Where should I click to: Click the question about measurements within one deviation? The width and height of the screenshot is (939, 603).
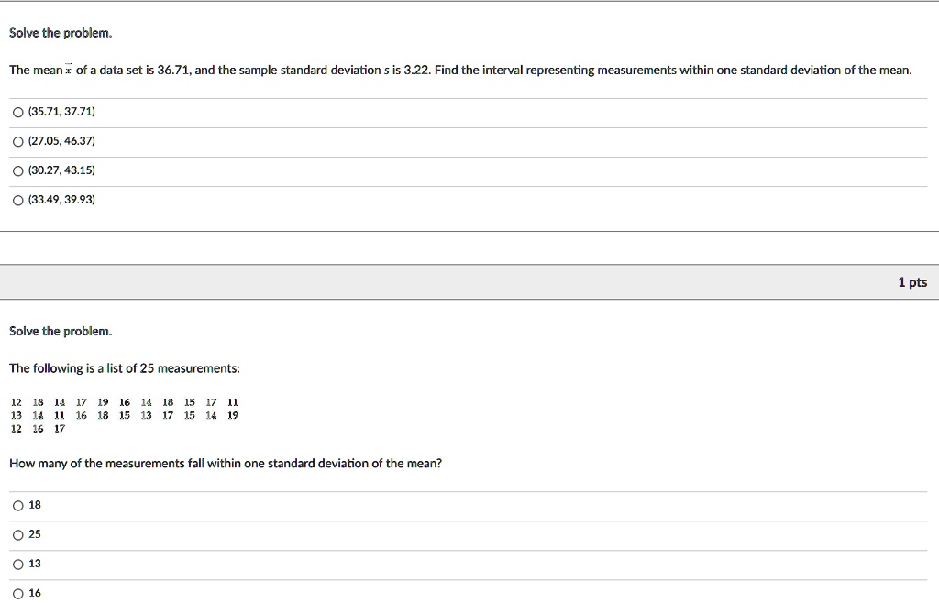click(223, 463)
